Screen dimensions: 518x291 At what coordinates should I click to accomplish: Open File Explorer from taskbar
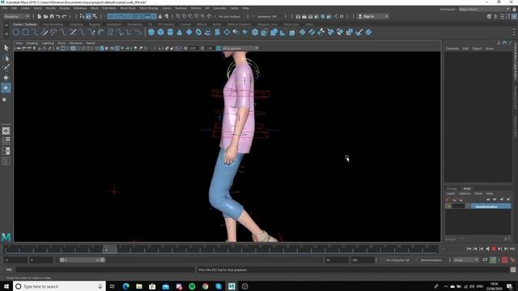[139, 286]
